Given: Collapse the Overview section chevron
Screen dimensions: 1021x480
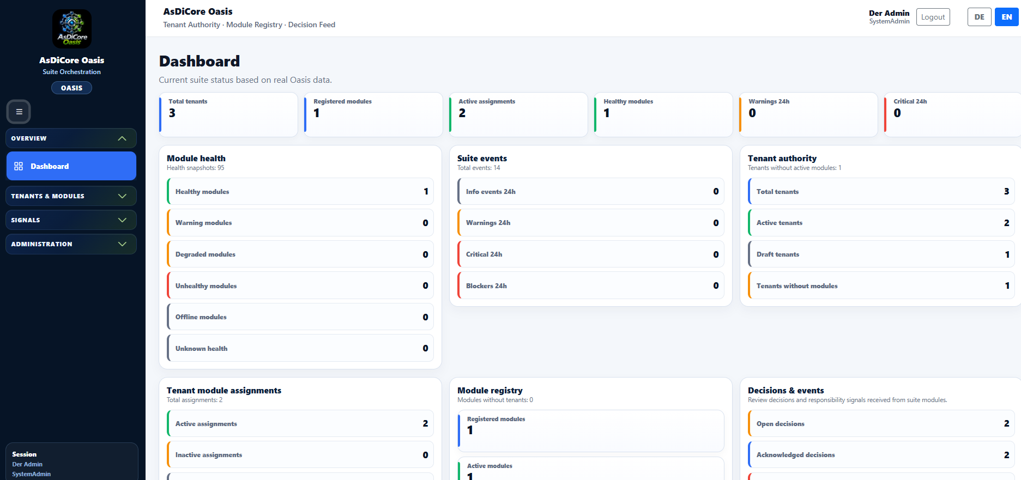Looking at the screenshot, I should pyautogui.click(x=122, y=138).
